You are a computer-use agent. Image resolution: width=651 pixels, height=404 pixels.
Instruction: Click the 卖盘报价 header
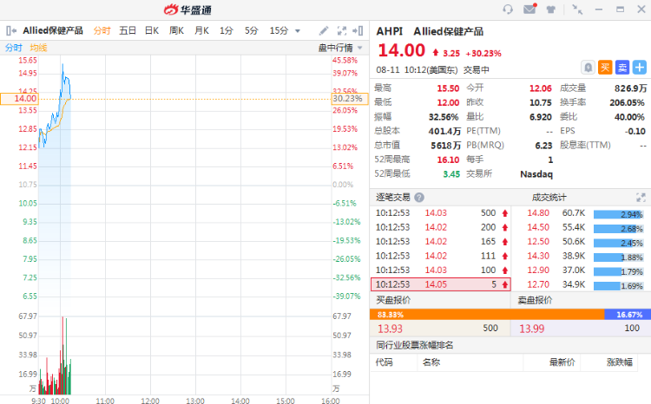tap(535, 300)
